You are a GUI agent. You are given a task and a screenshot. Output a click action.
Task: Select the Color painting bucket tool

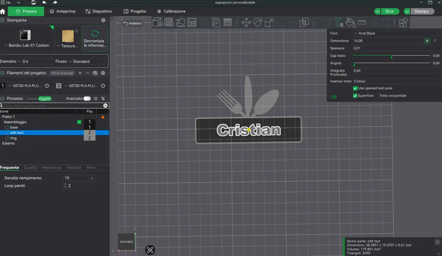351,22
